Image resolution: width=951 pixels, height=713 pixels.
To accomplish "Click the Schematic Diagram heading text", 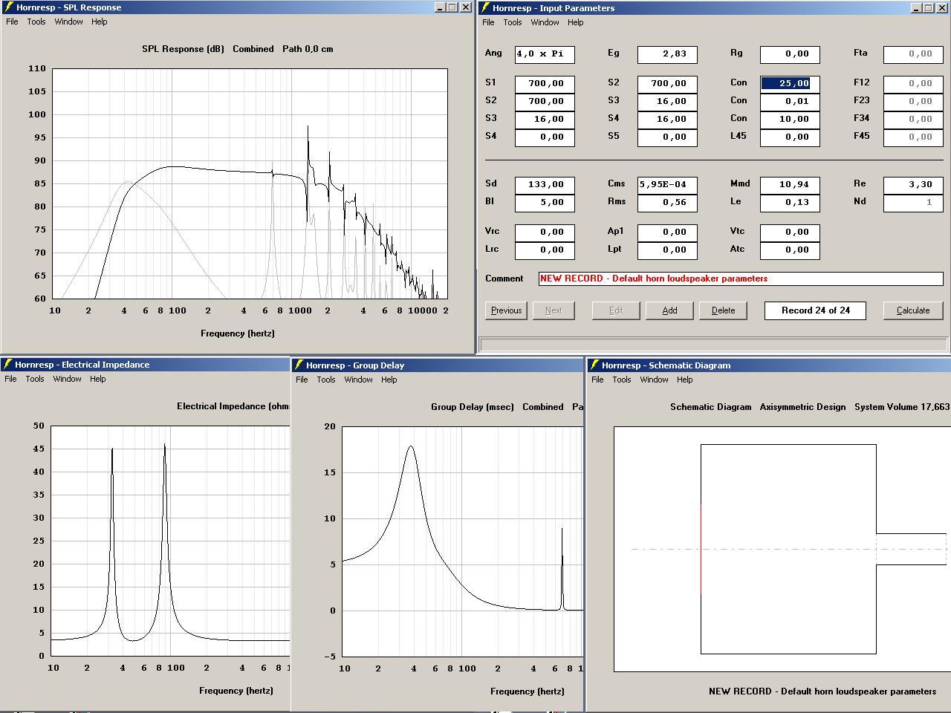I will (x=710, y=407).
